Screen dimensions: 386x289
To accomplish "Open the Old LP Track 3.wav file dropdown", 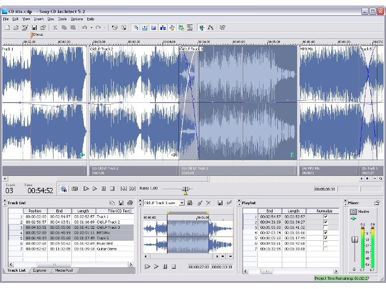I will coord(182,203).
